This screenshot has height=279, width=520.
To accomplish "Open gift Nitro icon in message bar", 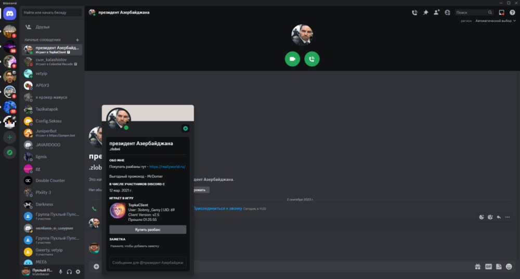I will (x=477, y=267).
